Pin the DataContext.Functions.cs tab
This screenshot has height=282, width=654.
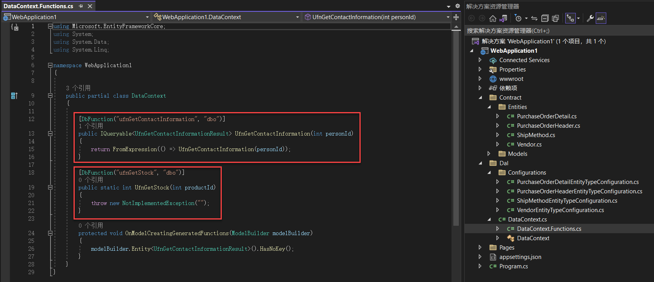[x=81, y=6]
